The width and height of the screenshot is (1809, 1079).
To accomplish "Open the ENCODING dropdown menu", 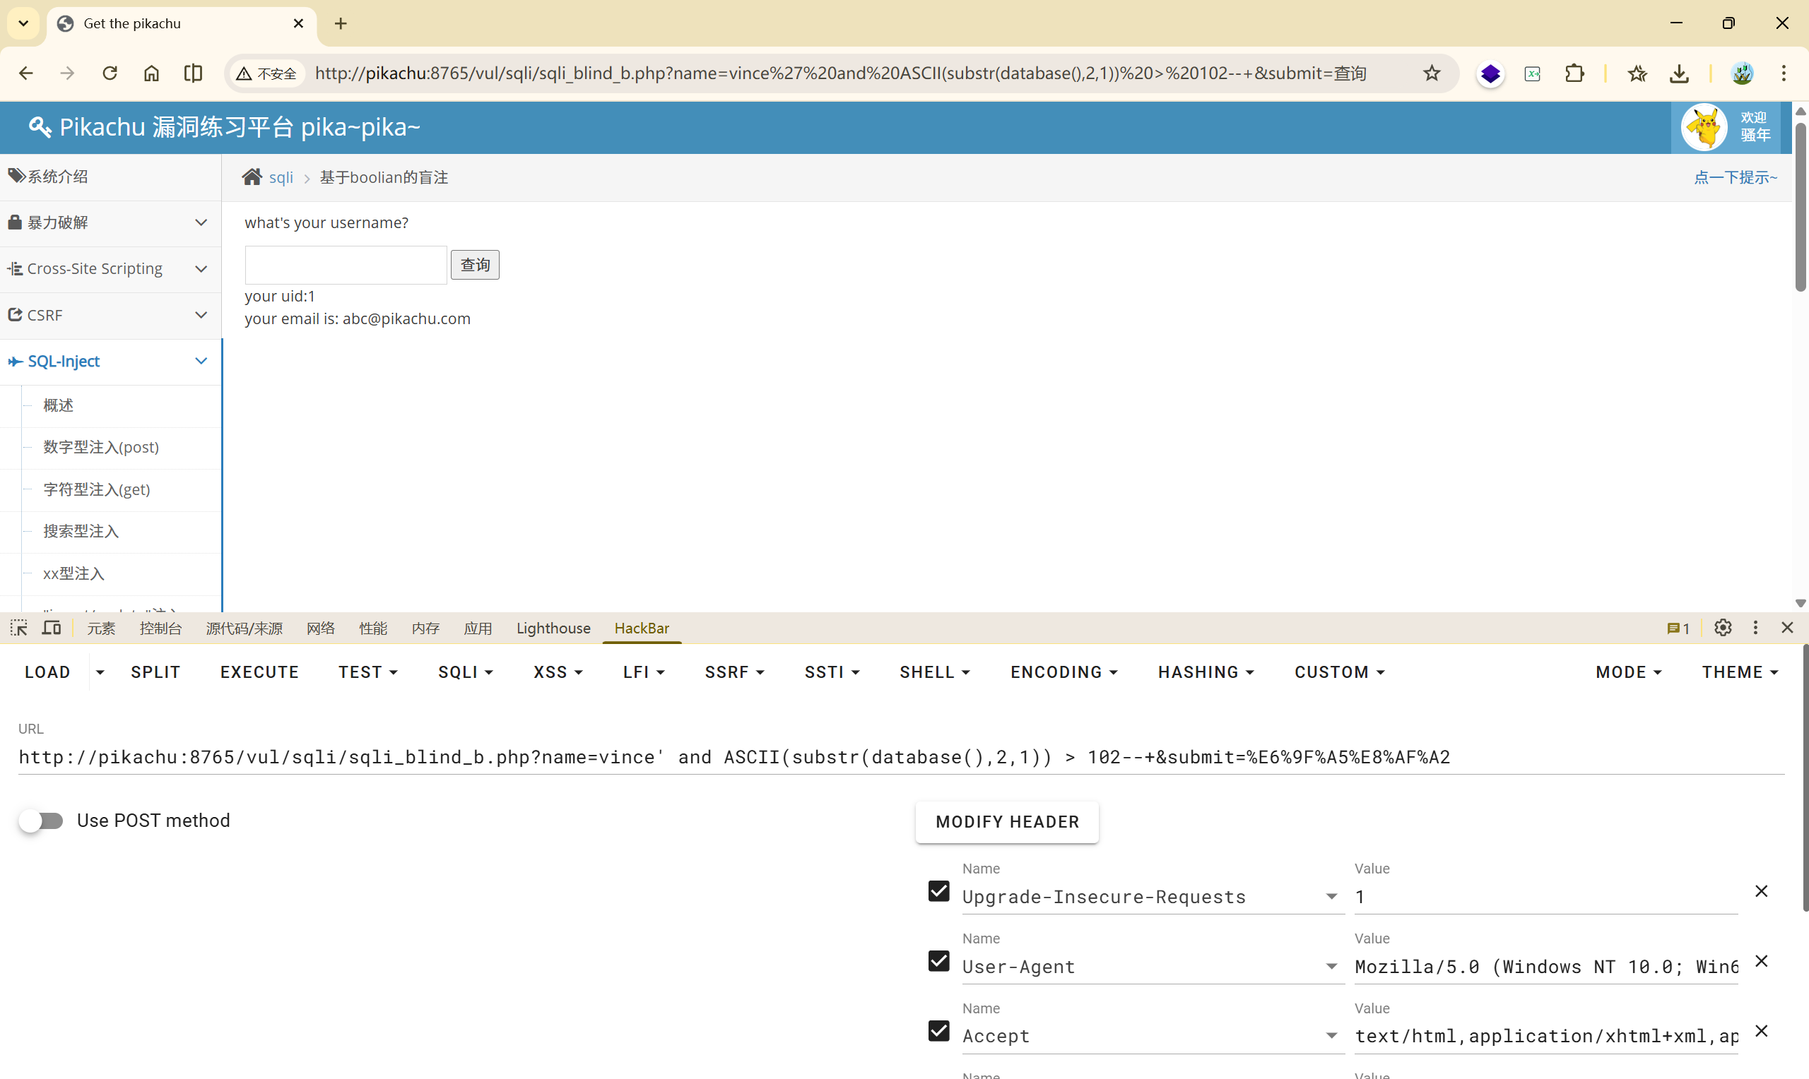I will tap(1063, 672).
